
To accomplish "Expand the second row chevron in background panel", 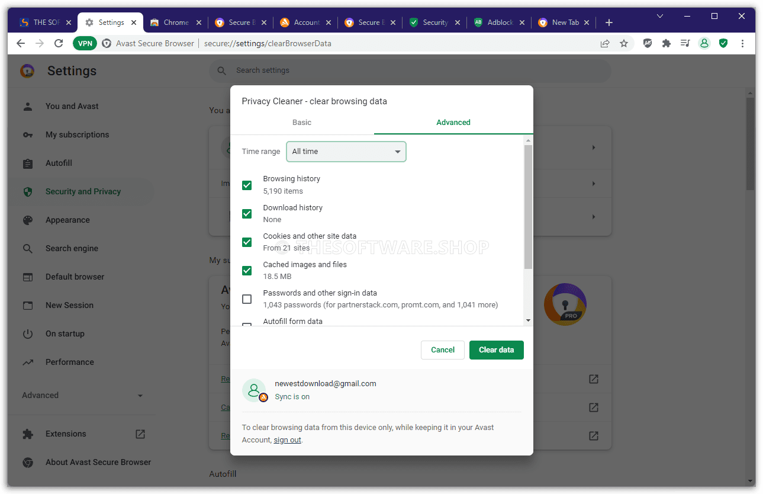I will 594,184.
